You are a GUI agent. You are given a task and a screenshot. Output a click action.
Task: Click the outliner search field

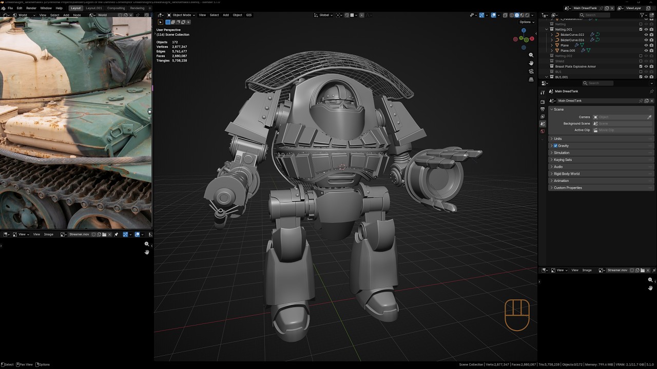(594, 15)
